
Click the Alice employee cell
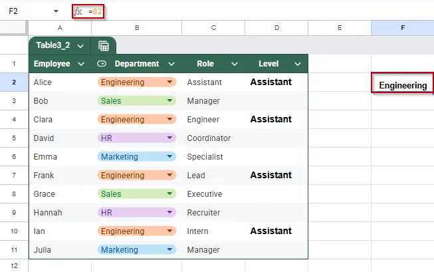tap(60, 82)
